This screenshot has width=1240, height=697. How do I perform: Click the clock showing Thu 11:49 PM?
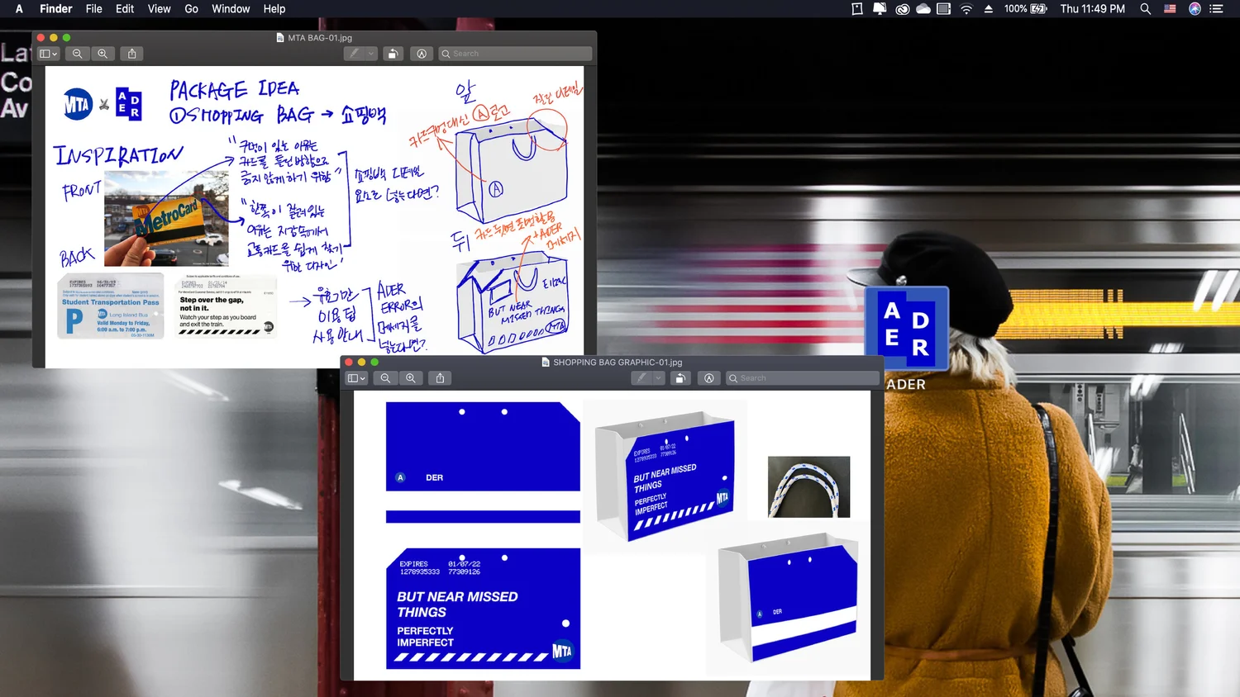coord(1093,9)
